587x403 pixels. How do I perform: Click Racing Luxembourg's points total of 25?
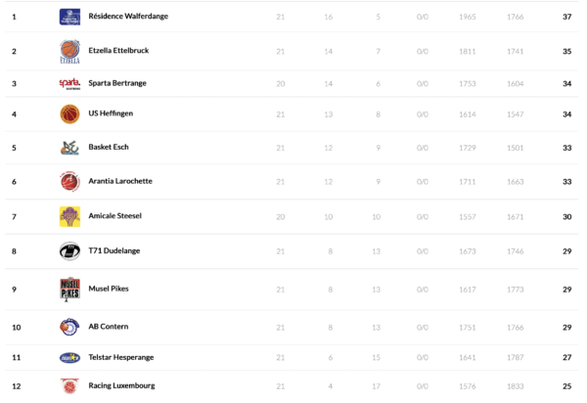(x=566, y=386)
